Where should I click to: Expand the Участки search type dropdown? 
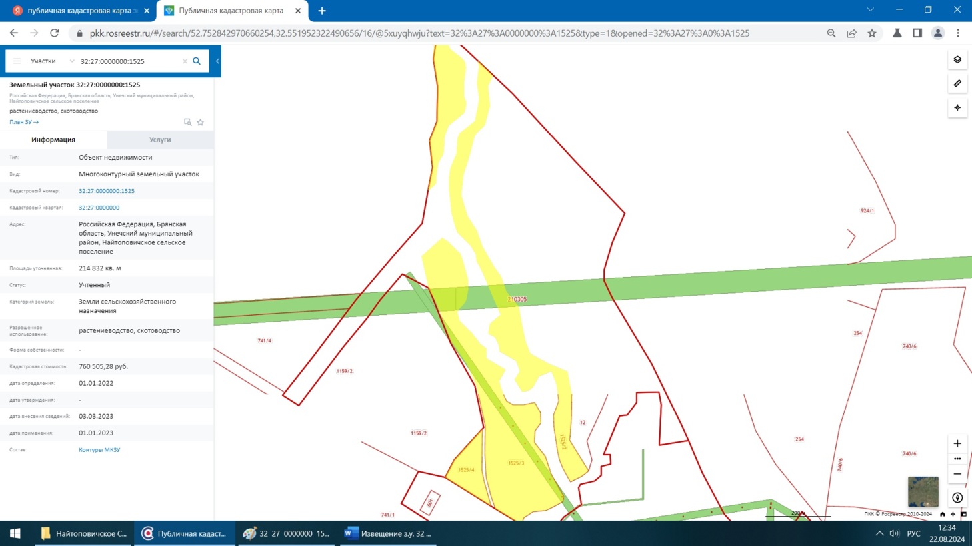pos(71,61)
